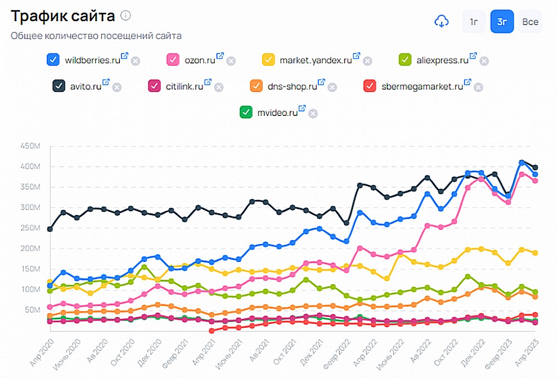This screenshot has height=379, width=557.
Task: Click avito.ru data point at Апр 2023
Action: pos(535,167)
